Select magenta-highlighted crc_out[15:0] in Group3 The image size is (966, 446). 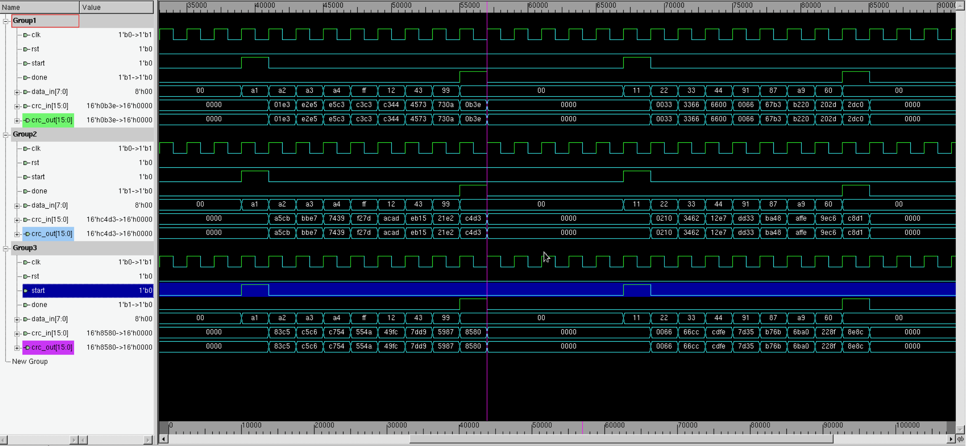[x=48, y=347]
